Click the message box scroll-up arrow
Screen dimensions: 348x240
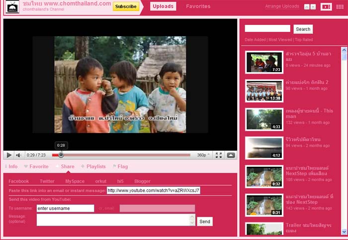point(192,217)
